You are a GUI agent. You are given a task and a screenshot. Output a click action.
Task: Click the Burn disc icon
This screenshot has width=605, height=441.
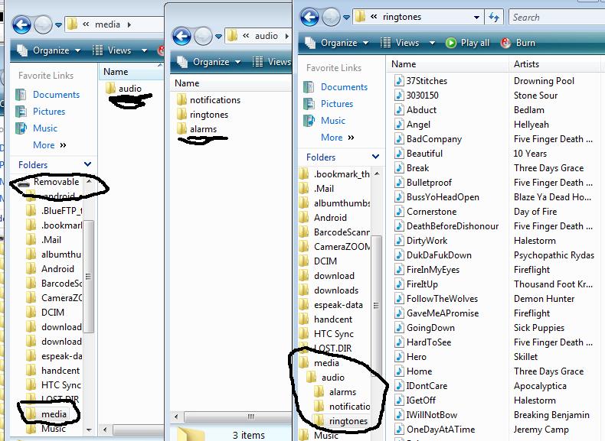point(506,43)
